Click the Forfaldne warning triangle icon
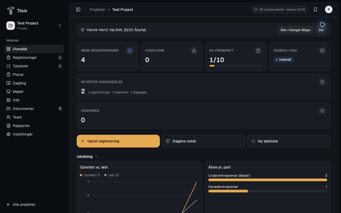The width and height of the screenshot is (341, 213). pos(194,51)
